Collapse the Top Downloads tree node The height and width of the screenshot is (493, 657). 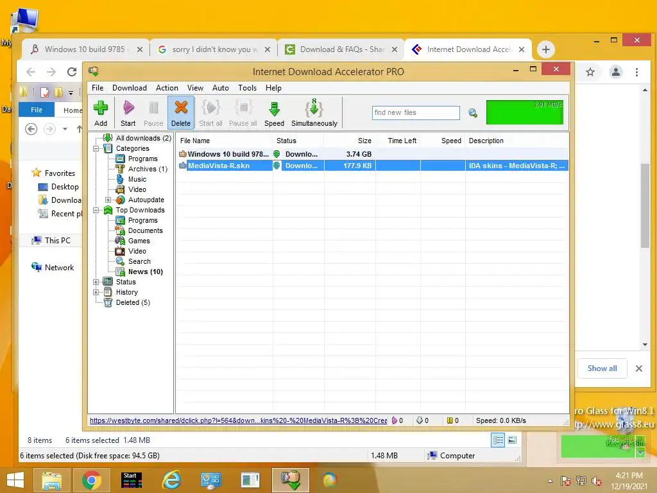click(x=96, y=210)
